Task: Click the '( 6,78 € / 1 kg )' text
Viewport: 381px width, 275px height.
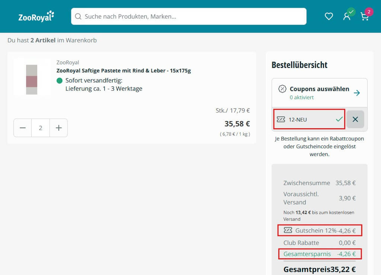Action: [235, 134]
